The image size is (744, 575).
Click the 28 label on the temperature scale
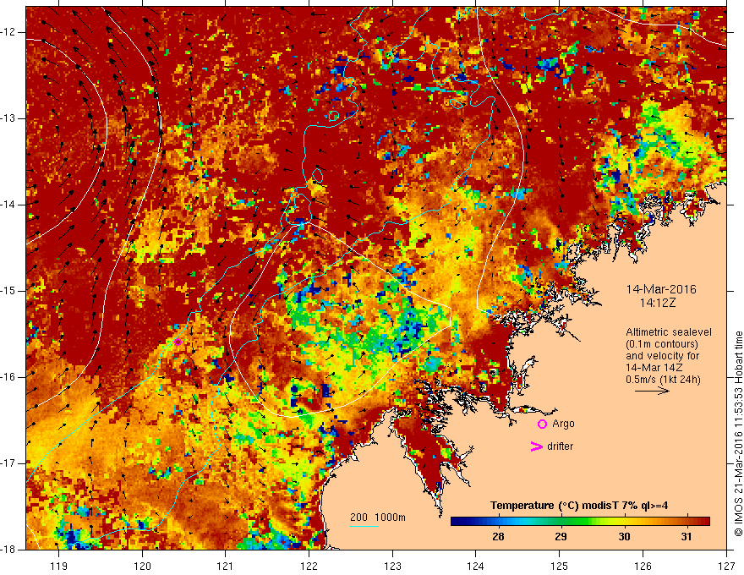pyautogui.click(x=498, y=537)
